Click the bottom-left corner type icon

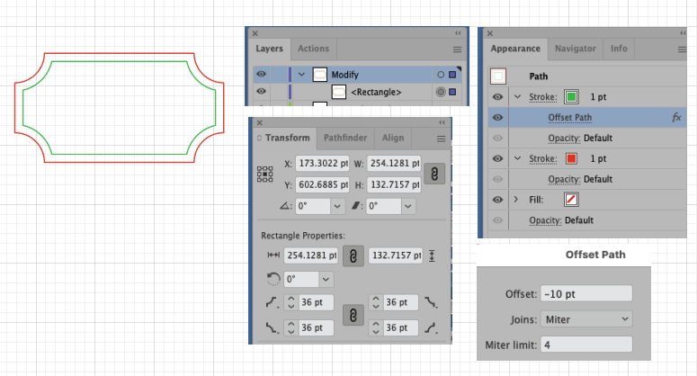point(272,328)
